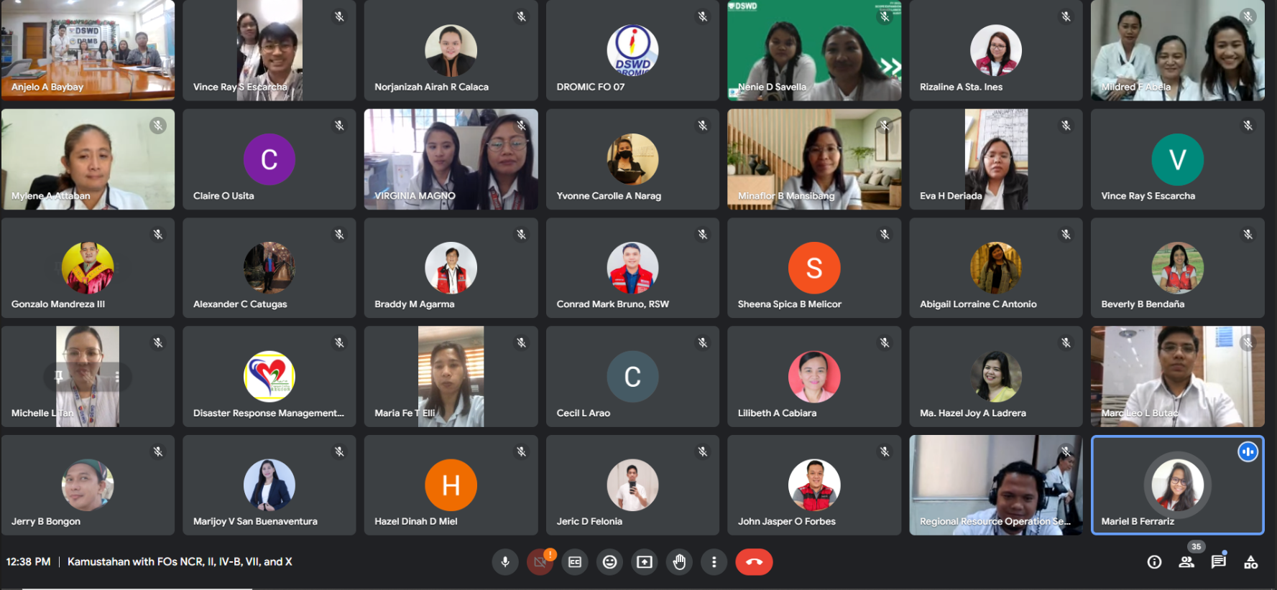The height and width of the screenshot is (590, 1277).
Task: Open meeting details info icon
Action: pyautogui.click(x=1154, y=562)
